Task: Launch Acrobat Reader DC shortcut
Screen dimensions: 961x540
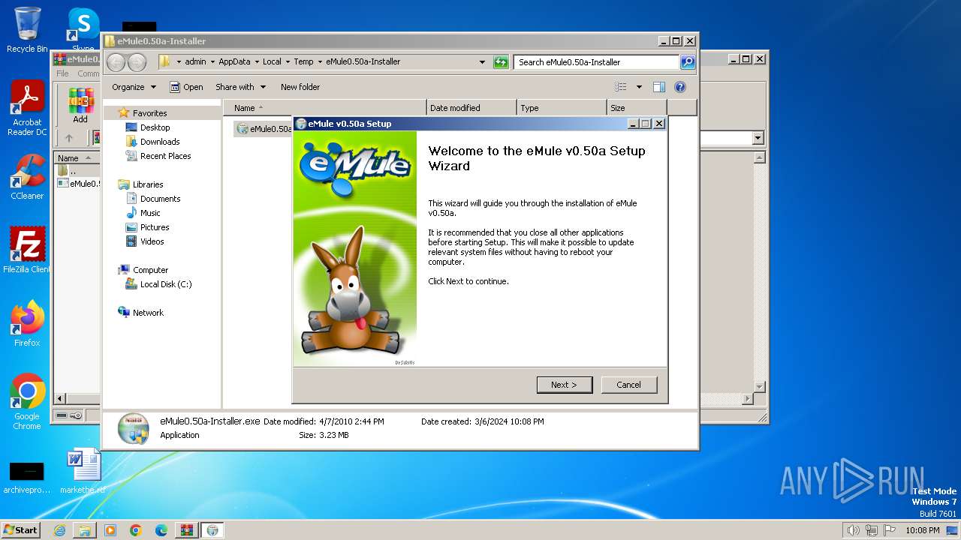Action: point(27,109)
